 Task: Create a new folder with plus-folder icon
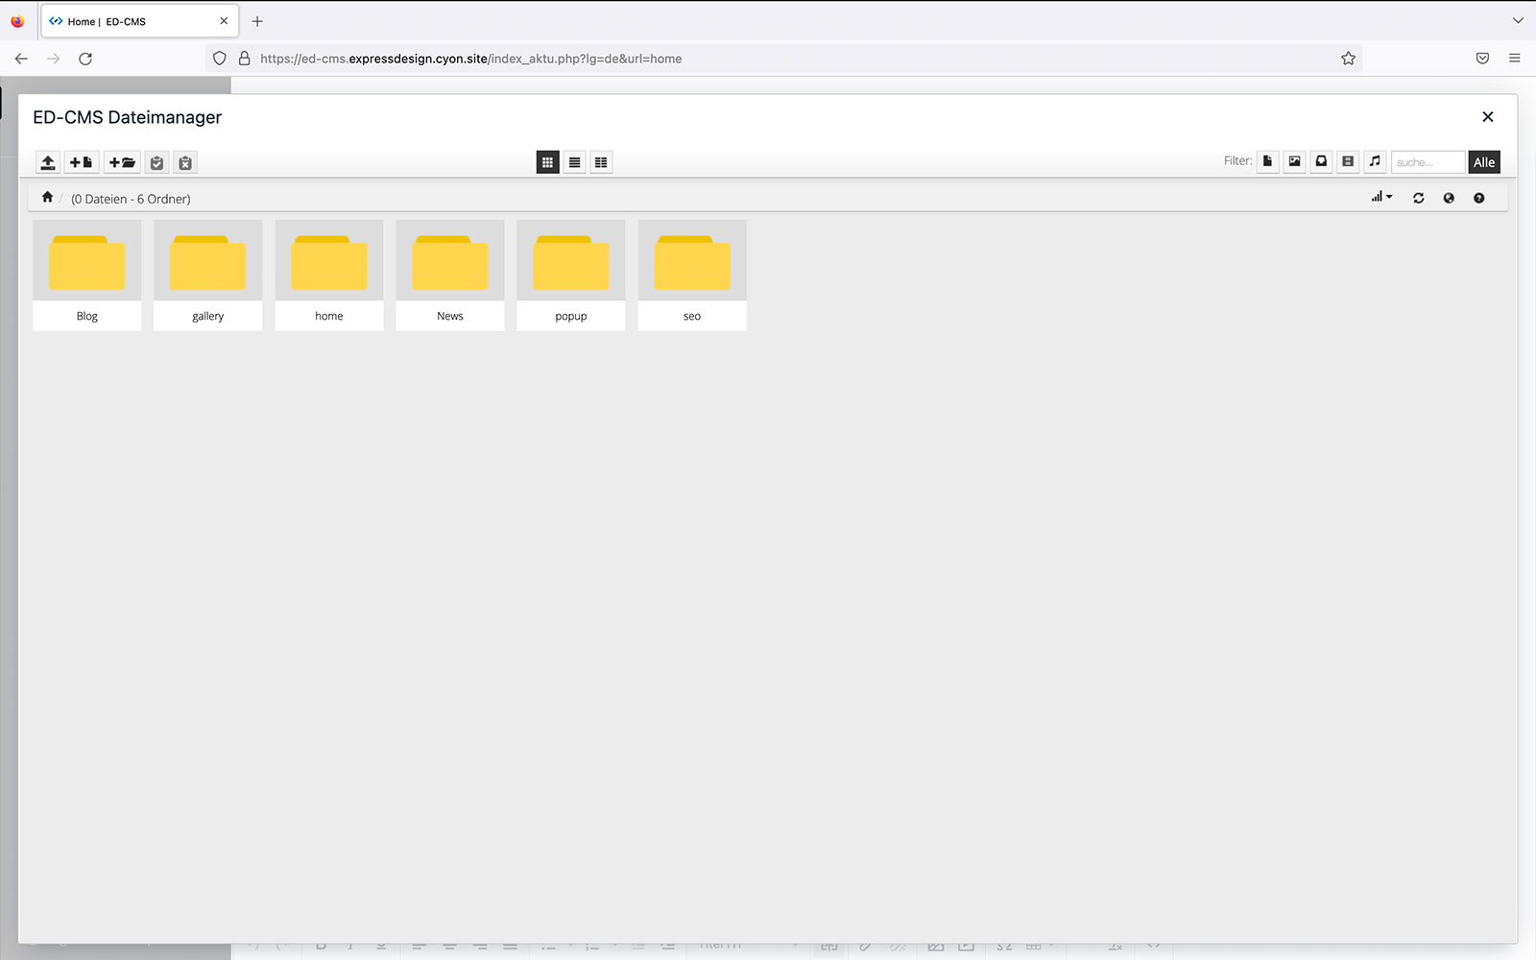122,162
